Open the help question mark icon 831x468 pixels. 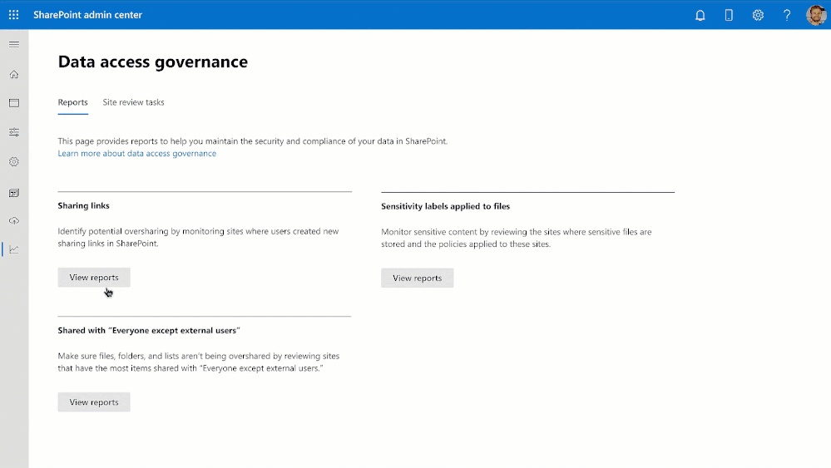click(x=787, y=15)
